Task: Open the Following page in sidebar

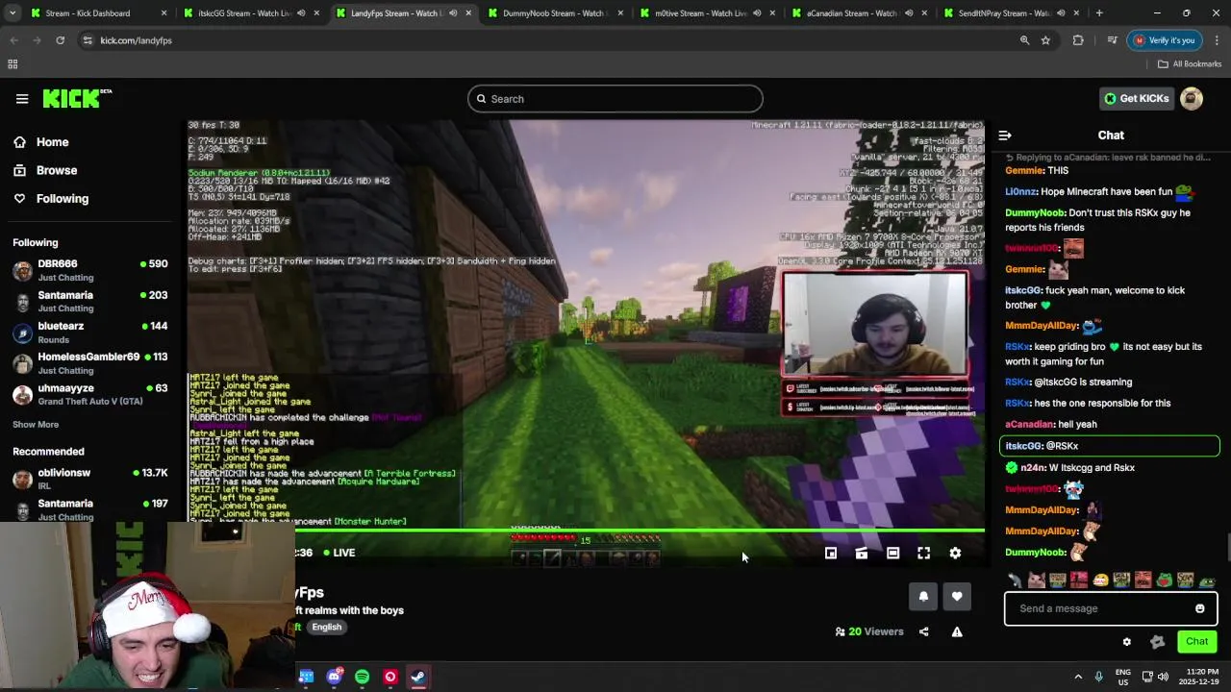Action: [63, 199]
